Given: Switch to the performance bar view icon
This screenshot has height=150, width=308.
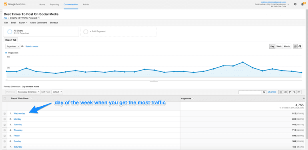Looking at the screenshot, I should click(x=290, y=92).
